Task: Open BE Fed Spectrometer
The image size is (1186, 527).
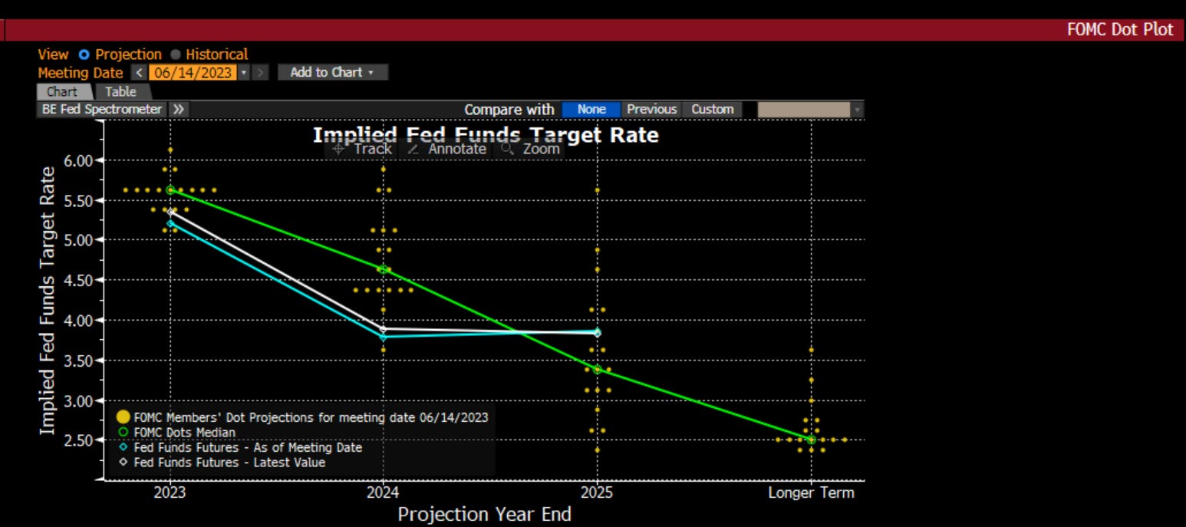Action: tap(102, 109)
